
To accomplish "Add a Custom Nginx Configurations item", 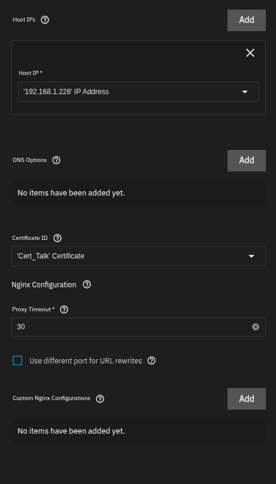I will point(247,399).
